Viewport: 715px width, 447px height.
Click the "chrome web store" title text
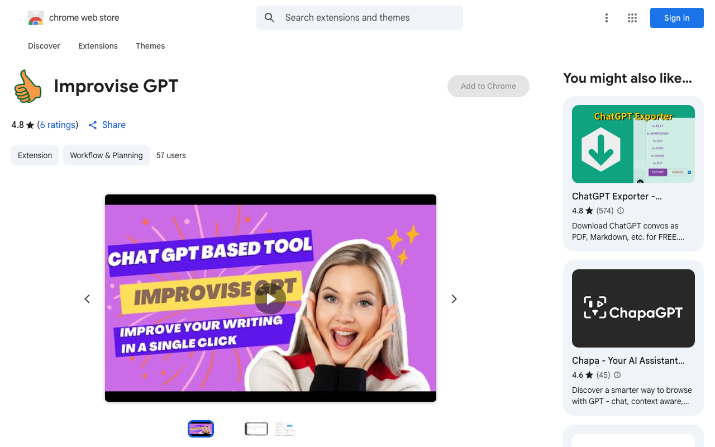[84, 18]
